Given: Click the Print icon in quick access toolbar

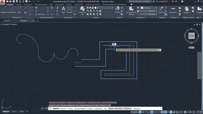Looking at the screenshot, I should (26, 1).
